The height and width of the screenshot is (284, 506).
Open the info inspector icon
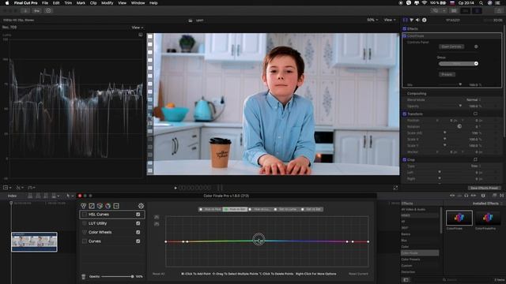425,20
